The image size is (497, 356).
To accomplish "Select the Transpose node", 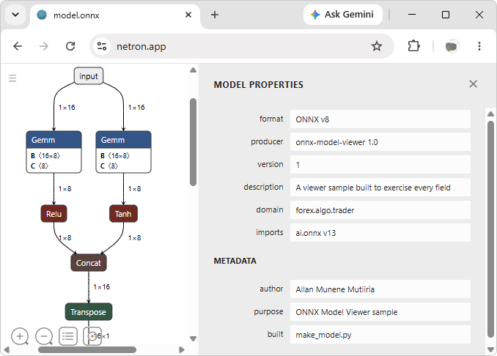I will pyautogui.click(x=89, y=312).
